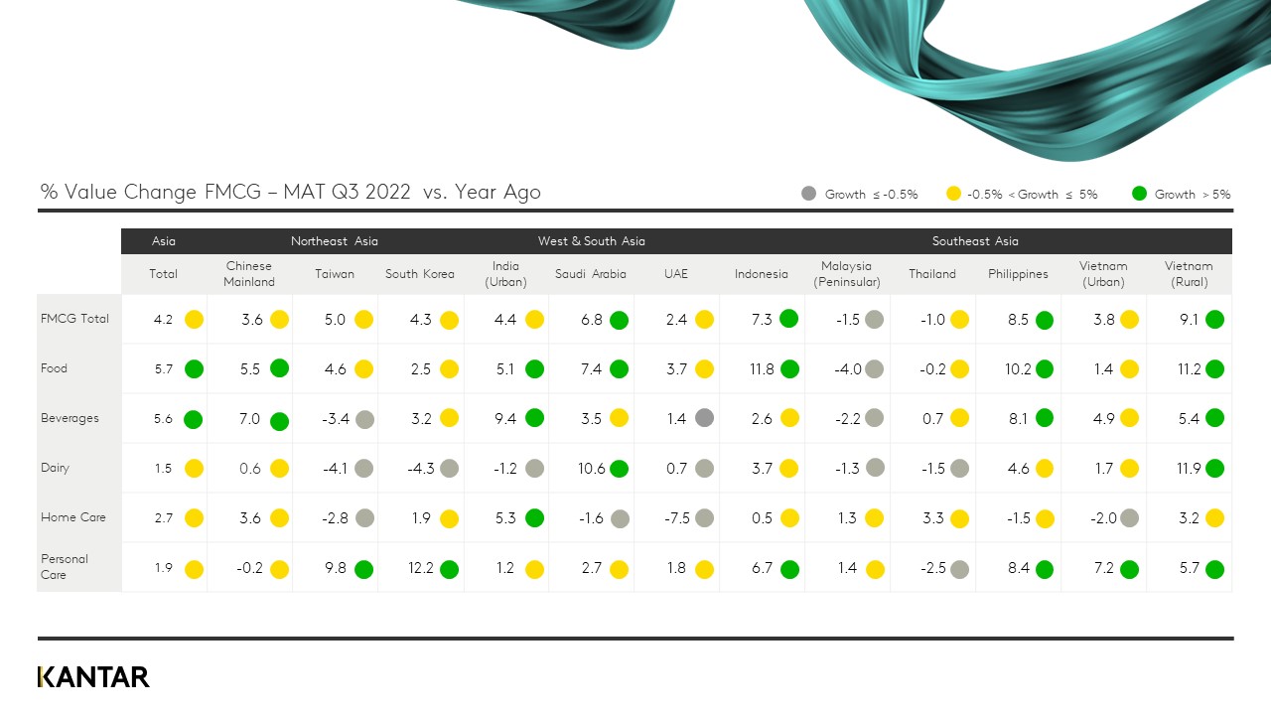The height and width of the screenshot is (715, 1271).
Task: Toggle the yellow dot beside India Urban 4.4
Action: coord(534,320)
